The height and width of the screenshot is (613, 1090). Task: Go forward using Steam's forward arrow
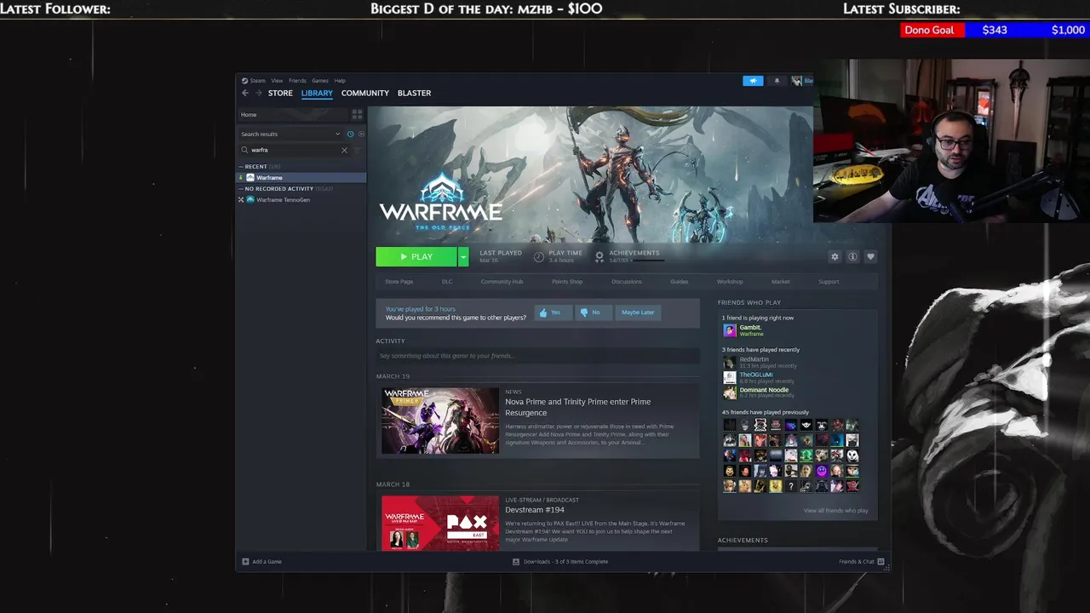point(258,93)
